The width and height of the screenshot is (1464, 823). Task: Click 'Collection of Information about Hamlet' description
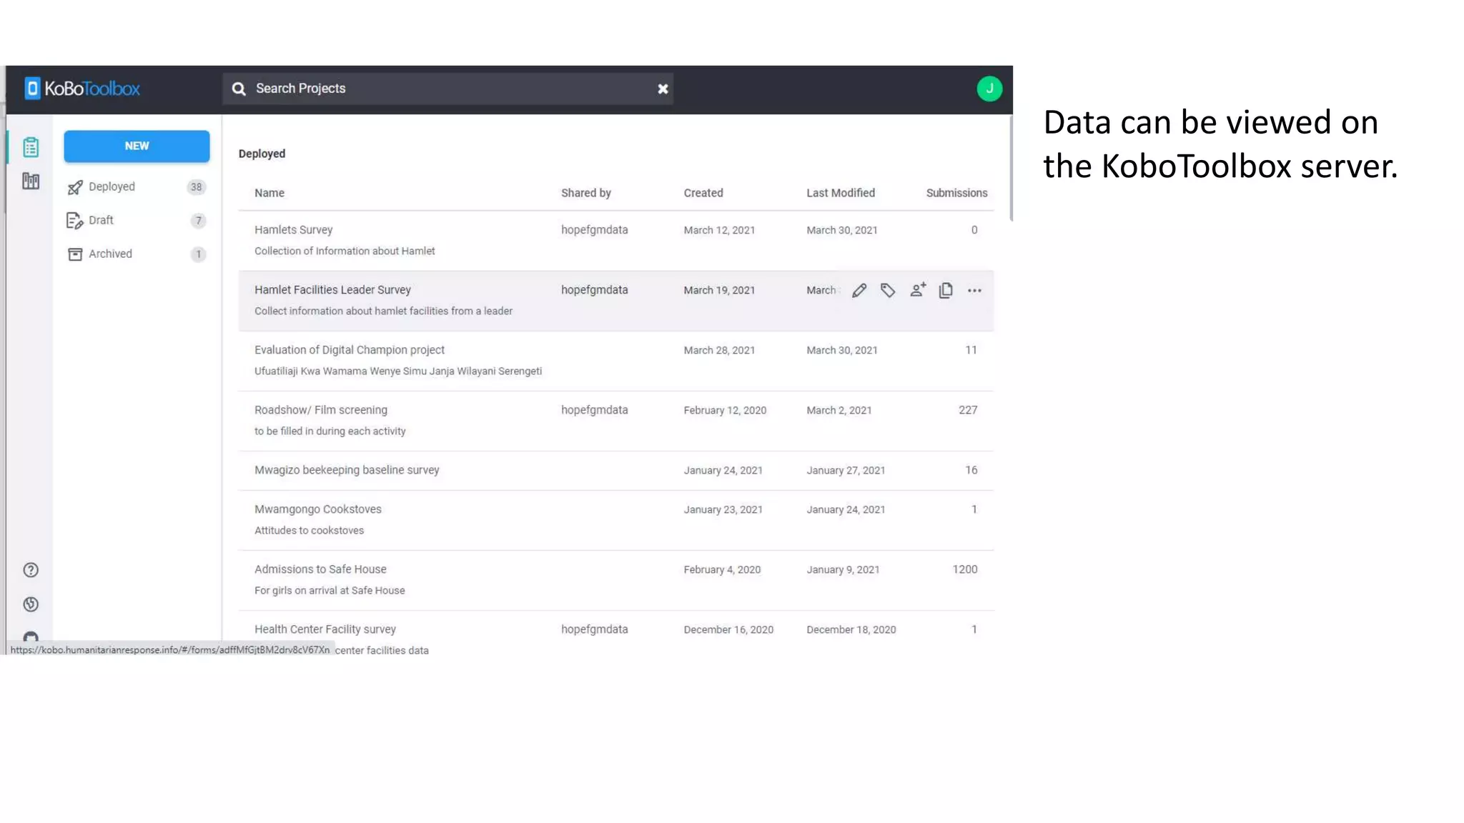coord(345,251)
